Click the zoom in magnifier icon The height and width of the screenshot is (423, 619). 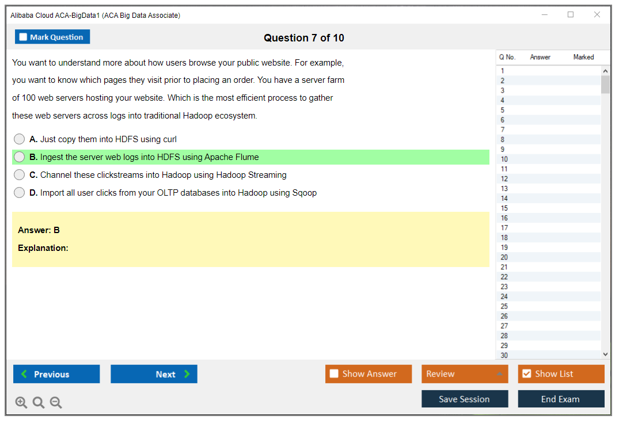coord(21,403)
